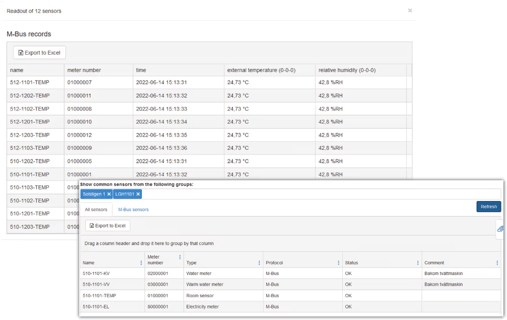Open Name column menu dots
Screen dimensions: 507x320
tap(141, 263)
